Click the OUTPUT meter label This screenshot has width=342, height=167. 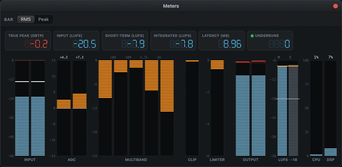point(251,160)
